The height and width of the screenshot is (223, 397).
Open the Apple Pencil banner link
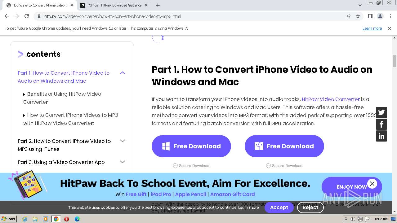pos(190,195)
